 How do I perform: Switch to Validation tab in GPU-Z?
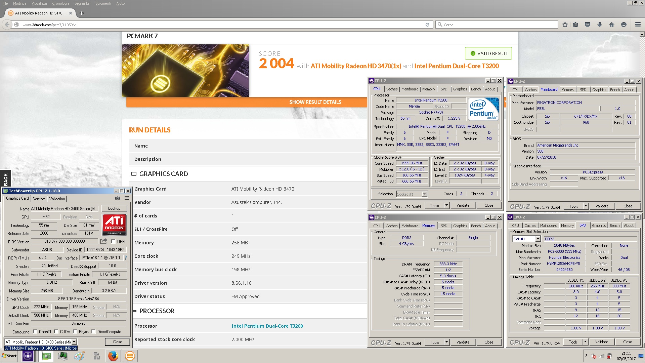tap(57, 199)
